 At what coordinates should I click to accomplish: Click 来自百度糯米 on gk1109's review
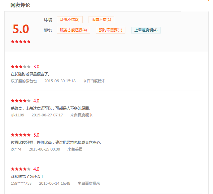coord(81,115)
